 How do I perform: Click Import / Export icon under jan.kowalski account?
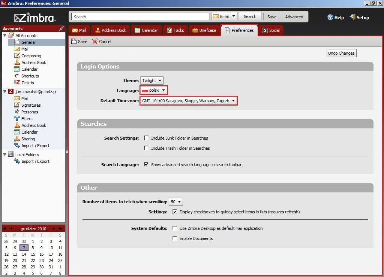16,145
